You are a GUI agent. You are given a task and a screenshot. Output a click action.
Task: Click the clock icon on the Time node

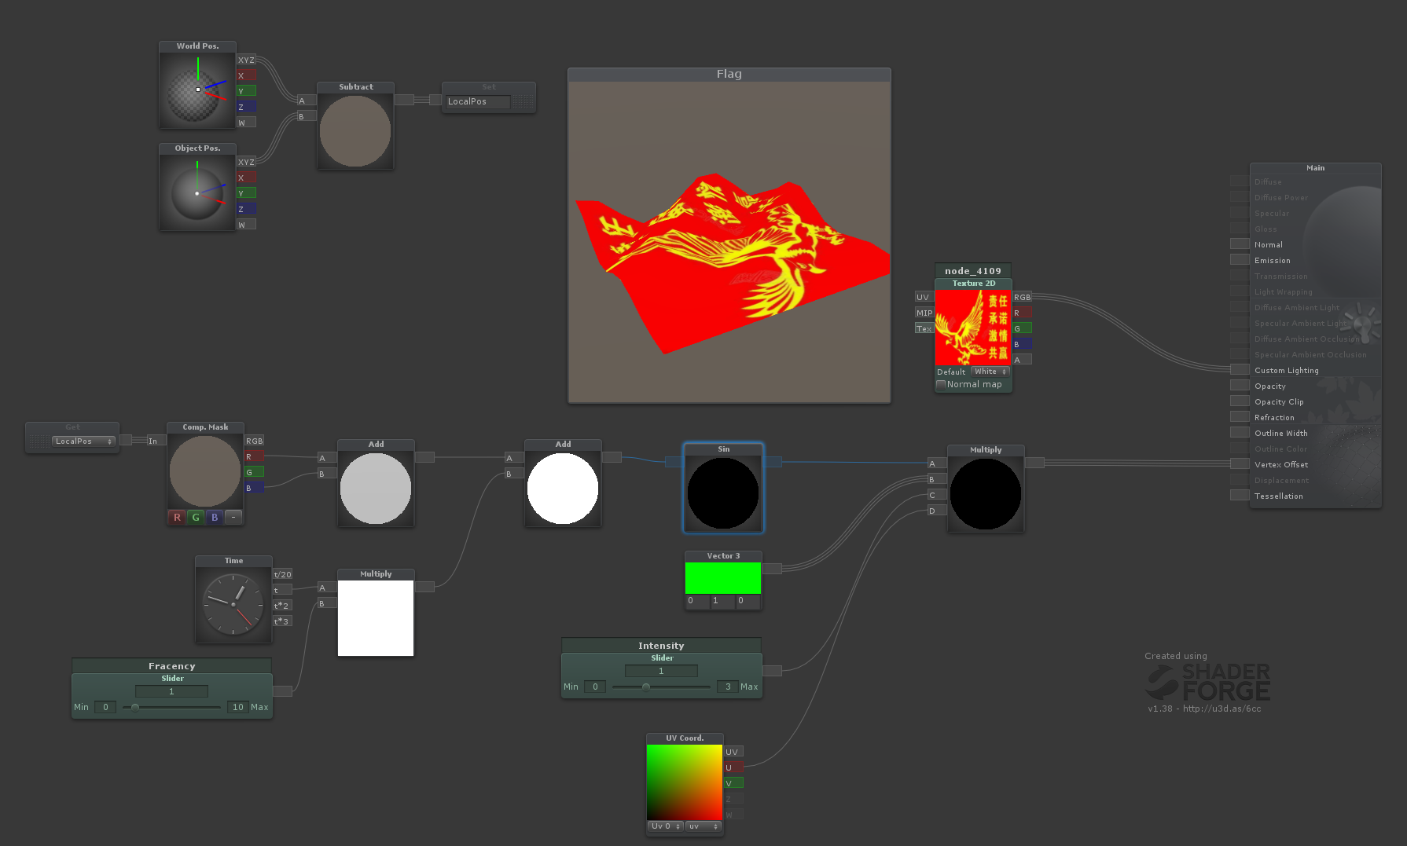pos(233,606)
